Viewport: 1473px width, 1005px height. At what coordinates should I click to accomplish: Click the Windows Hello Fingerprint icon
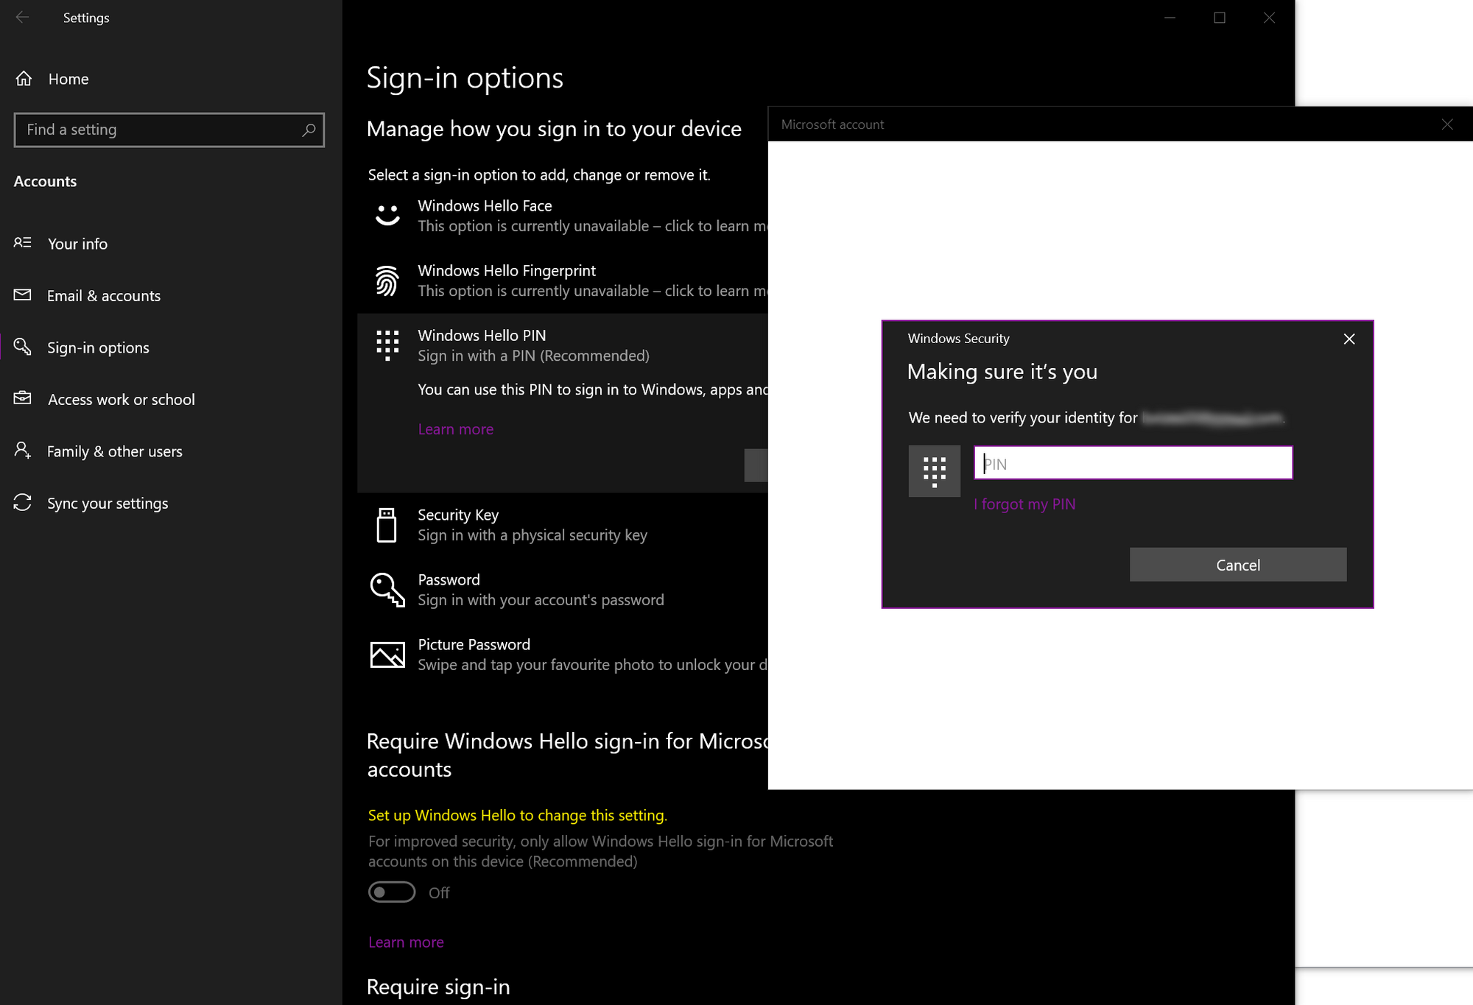(387, 281)
